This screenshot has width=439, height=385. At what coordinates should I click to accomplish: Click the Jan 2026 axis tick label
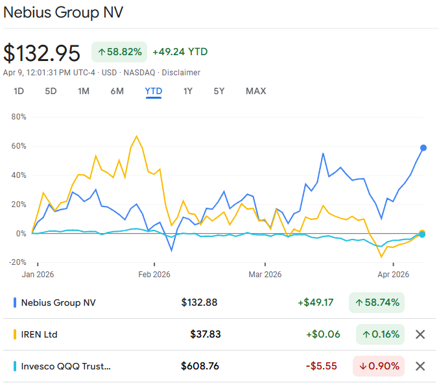38,274
